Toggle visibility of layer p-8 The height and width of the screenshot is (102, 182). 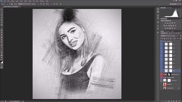click(x=161, y=71)
